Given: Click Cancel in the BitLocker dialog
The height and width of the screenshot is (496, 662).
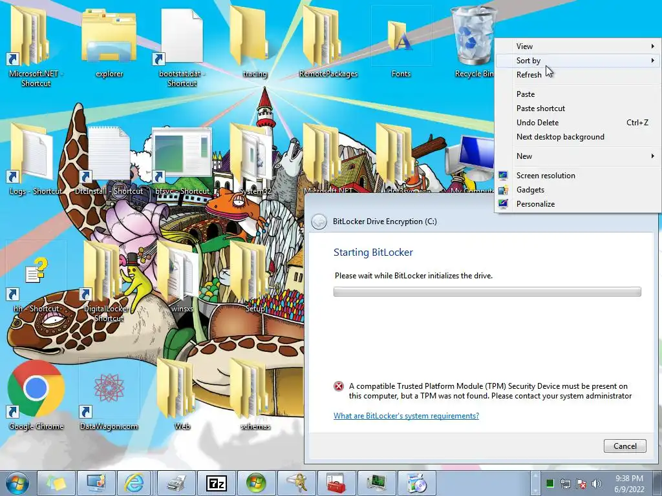Looking at the screenshot, I should pyautogui.click(x=625, y=446).
